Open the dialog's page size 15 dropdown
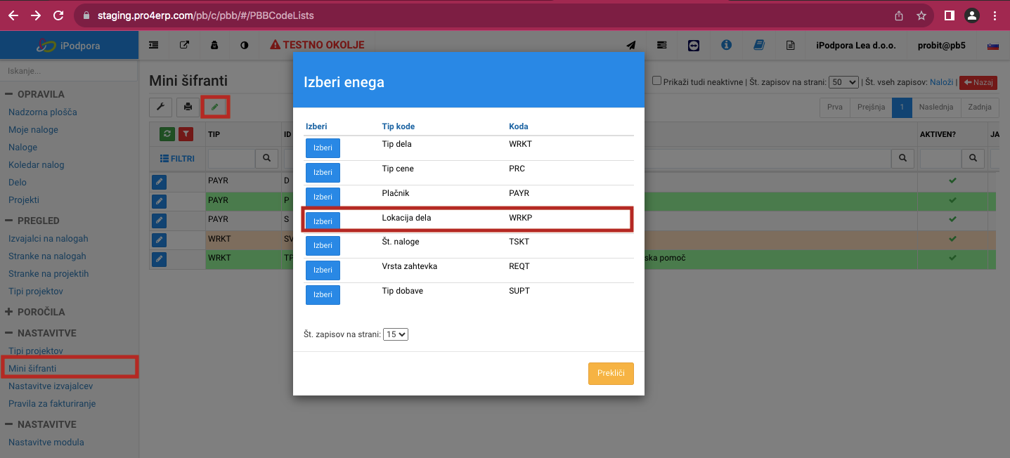 396,334
